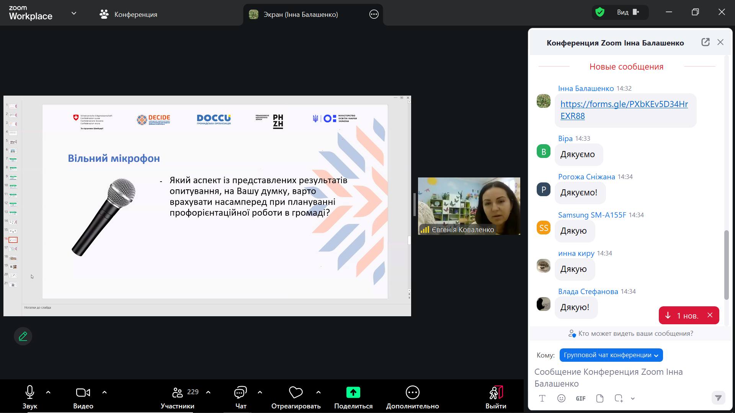Open the emoji picker in chat
This screenshot has width=735, height=413.
point(561,398)
